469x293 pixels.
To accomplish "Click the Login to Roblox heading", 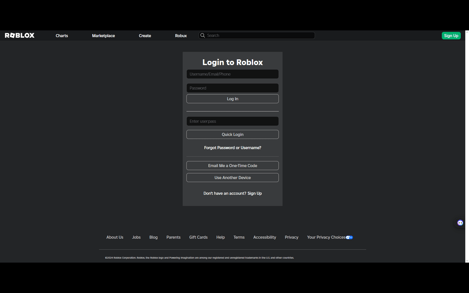I will click(x=233, y=62).
